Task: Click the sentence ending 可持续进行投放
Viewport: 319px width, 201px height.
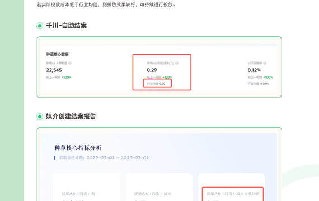Action: [x=106, y=4]
